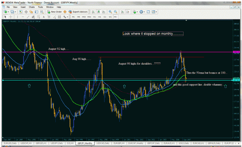Select the 'August 92 high' chart text
The height and width of the screenshot is (147, 242).
pos(58,49)
